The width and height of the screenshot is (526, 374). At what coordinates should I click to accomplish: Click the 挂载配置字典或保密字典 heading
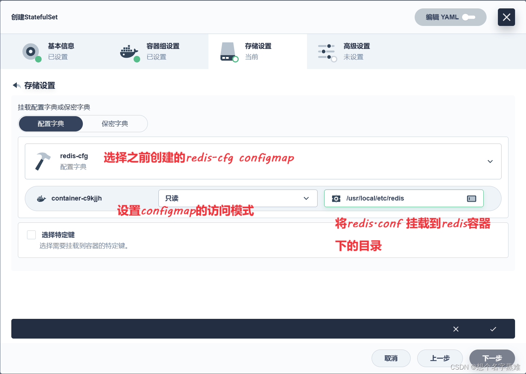[x=54, y=107]
